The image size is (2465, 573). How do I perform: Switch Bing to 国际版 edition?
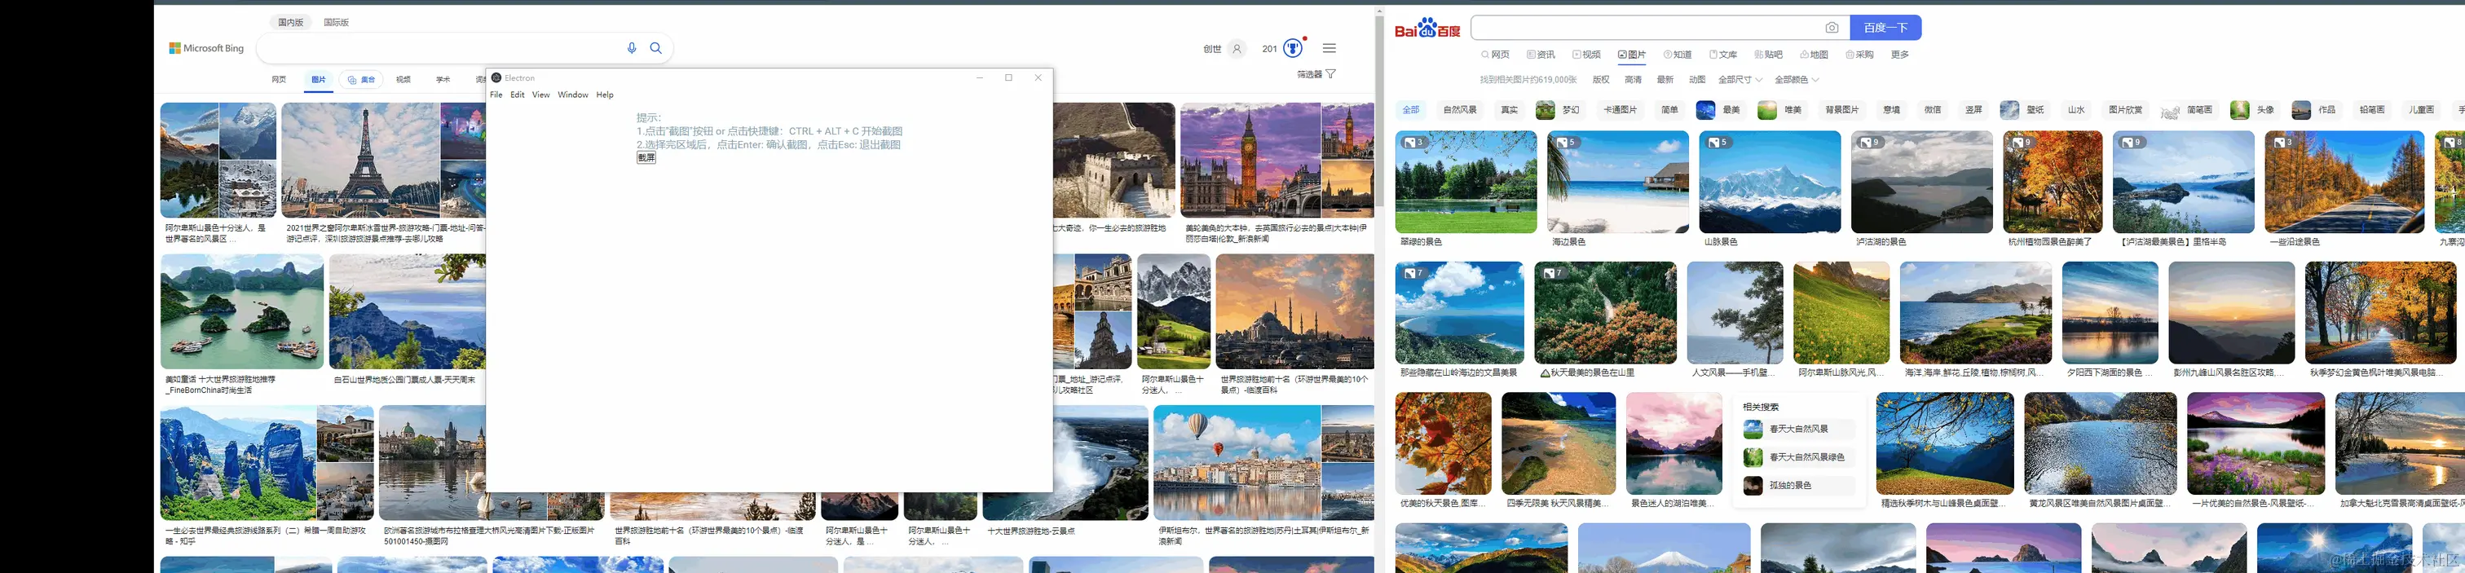coord(336,22)
